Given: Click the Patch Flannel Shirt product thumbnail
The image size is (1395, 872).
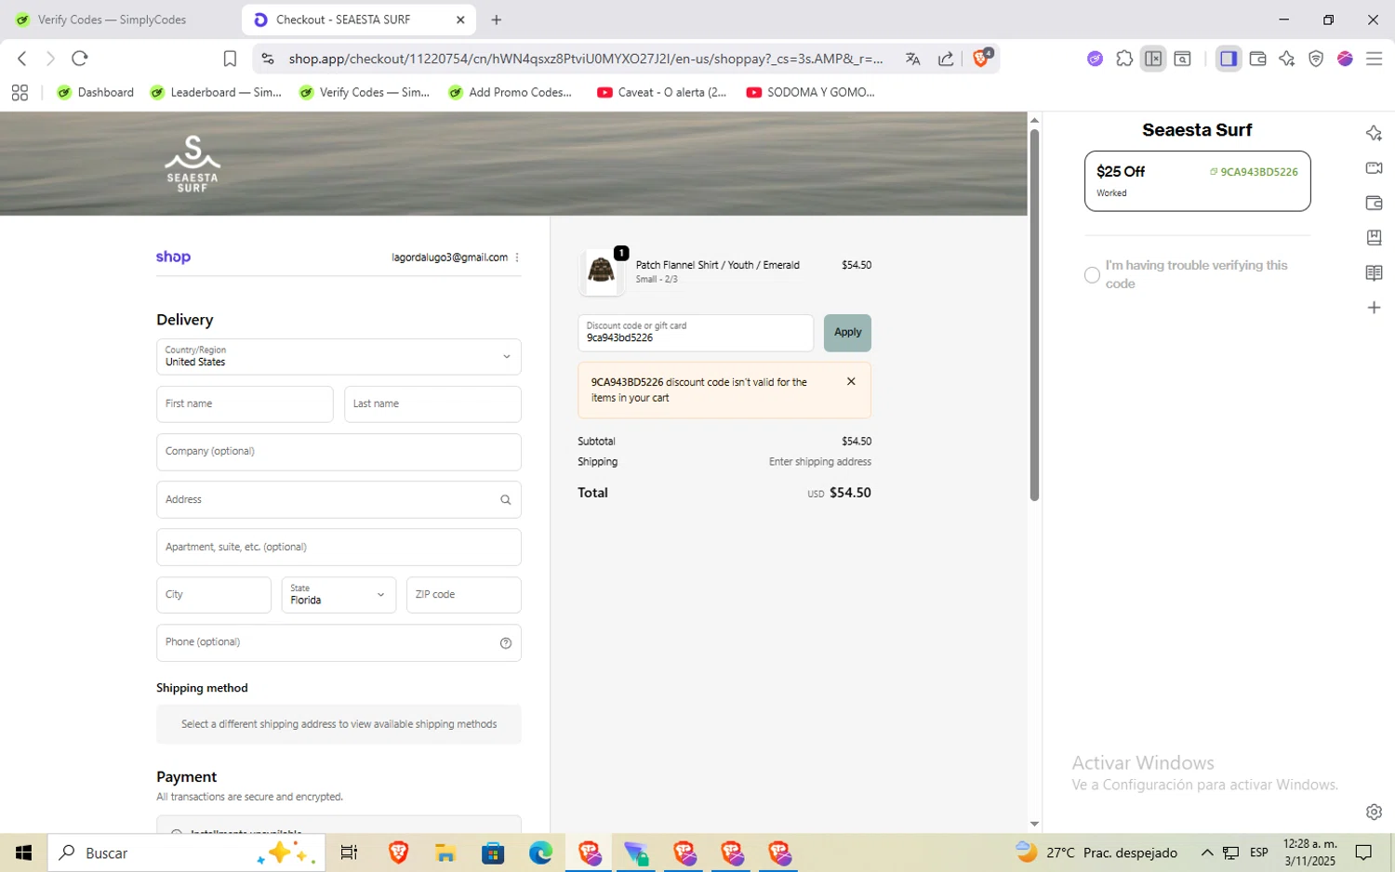Looking at the screenshot, I should pyautogui.click(x=601, y=272).
